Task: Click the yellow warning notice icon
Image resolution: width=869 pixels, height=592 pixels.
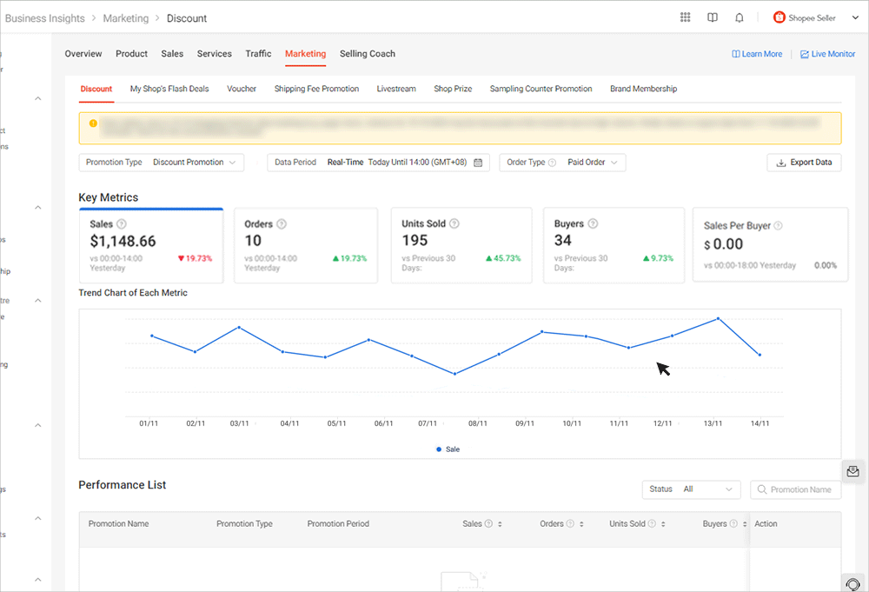Action: point(93,123)
